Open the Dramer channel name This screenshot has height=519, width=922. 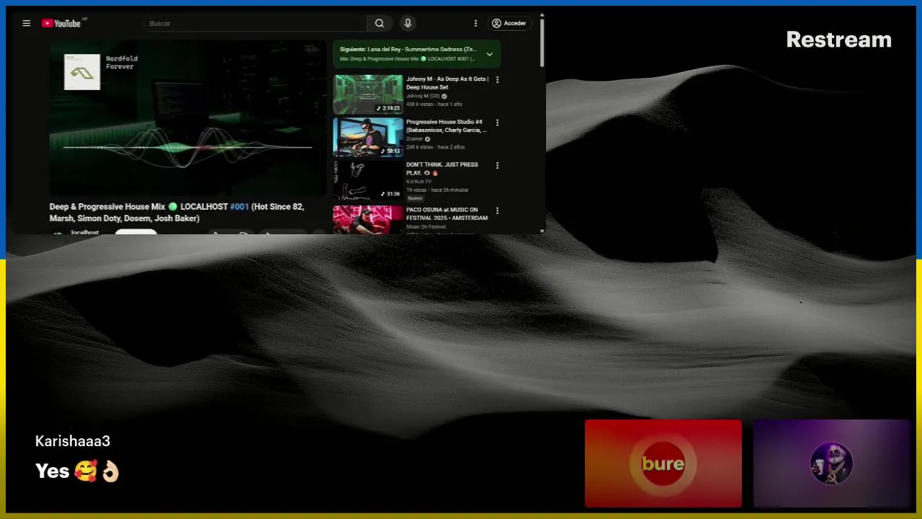[x=415, y=139]
